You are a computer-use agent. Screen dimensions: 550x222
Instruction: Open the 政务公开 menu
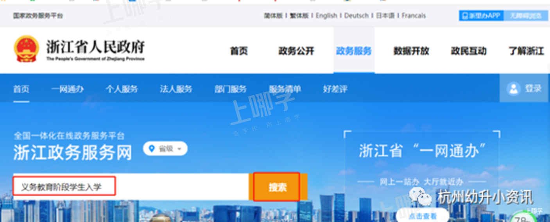coord(296,51)
